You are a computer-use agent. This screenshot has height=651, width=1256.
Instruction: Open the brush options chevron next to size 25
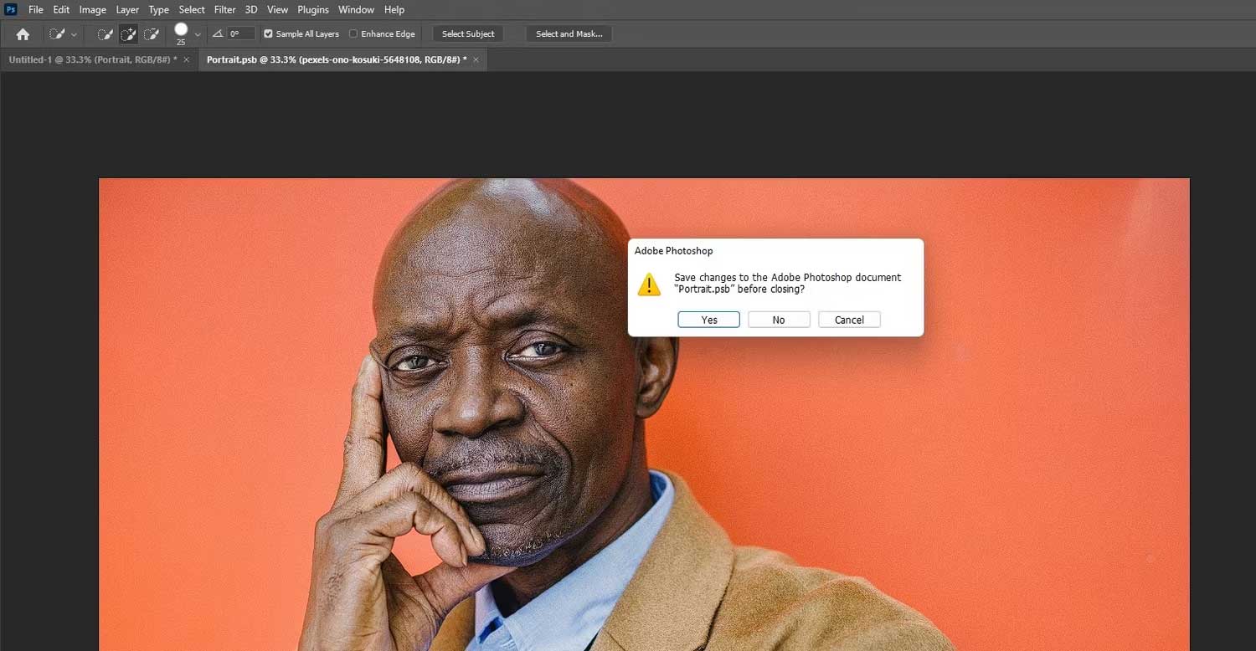(x=198, y=33)
